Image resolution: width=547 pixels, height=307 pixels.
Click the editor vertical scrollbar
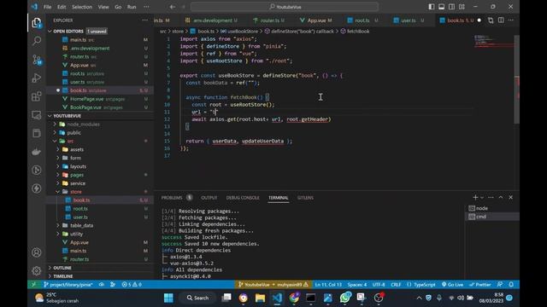516,78
